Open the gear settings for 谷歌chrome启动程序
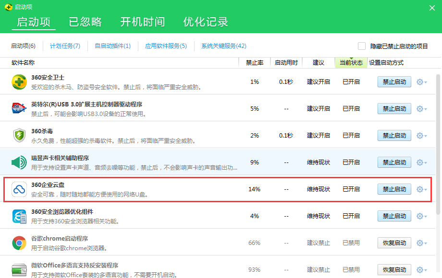This screenshot has height=278, width=442. pyautogui.click(x=419, y=243)
